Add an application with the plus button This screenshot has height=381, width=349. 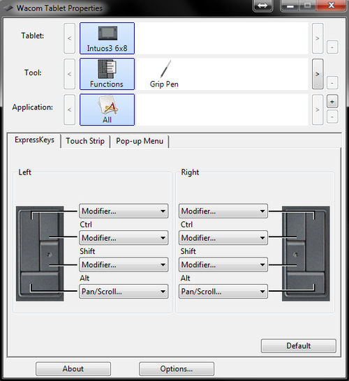tap(332, 101)
